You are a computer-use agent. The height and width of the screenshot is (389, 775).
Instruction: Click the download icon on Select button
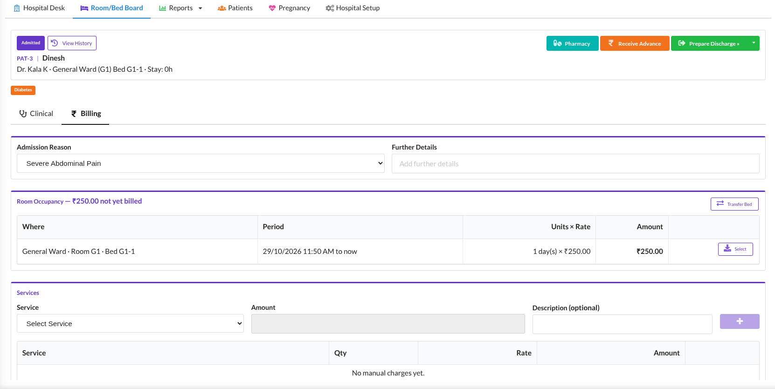pyautogui.click(x=727, y=249)
